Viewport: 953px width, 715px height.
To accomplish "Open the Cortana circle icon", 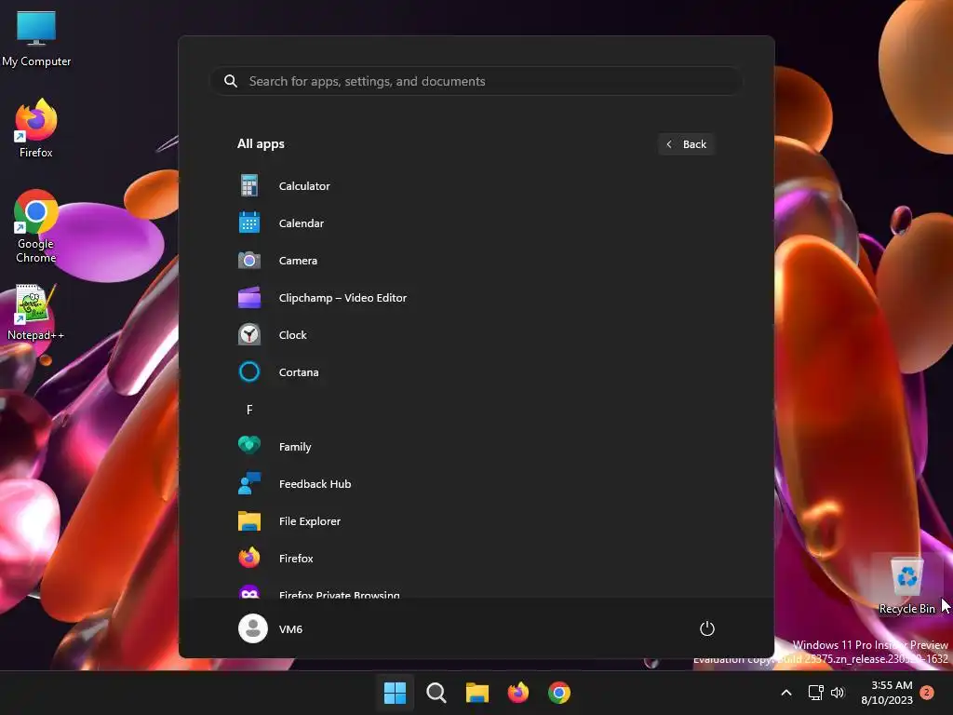I will pyautogui.click(x=249, y=371).
